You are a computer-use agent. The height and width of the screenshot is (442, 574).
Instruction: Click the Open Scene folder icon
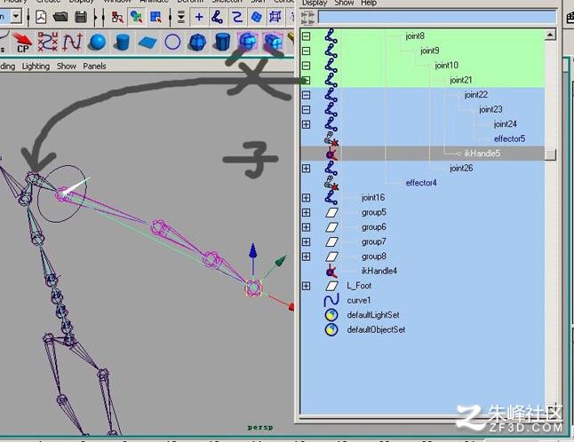[60, 17]
